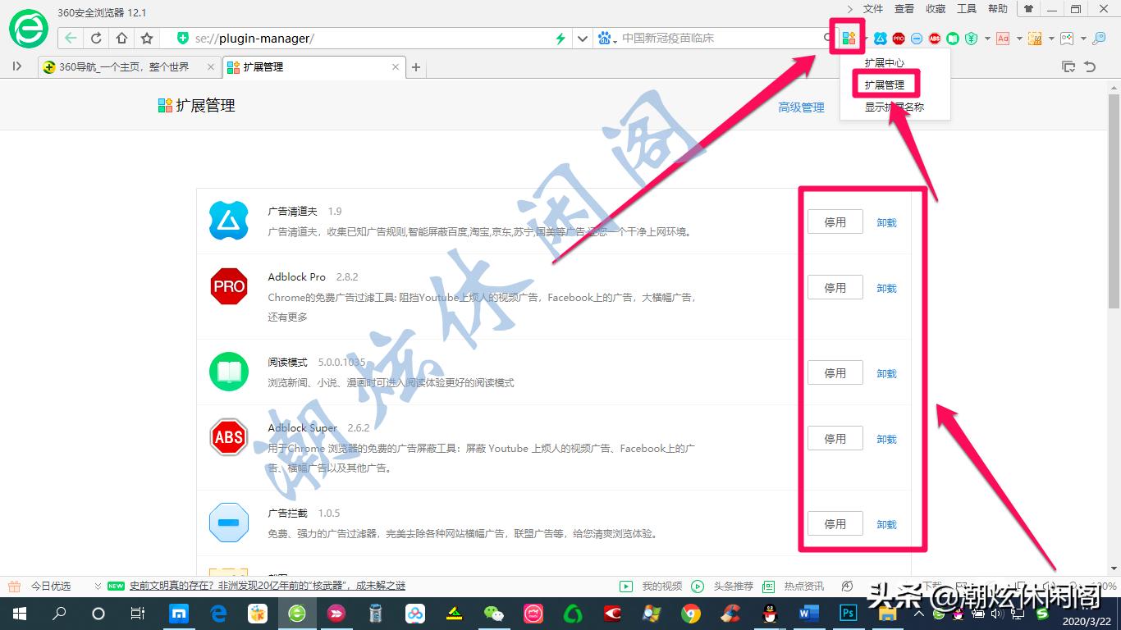Open the shield with ¥ symbol extension icon
This screenshot has height=630, width=1121.
971,38
